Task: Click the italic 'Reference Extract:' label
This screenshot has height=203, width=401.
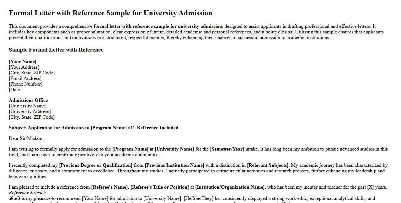Action: 28,193
